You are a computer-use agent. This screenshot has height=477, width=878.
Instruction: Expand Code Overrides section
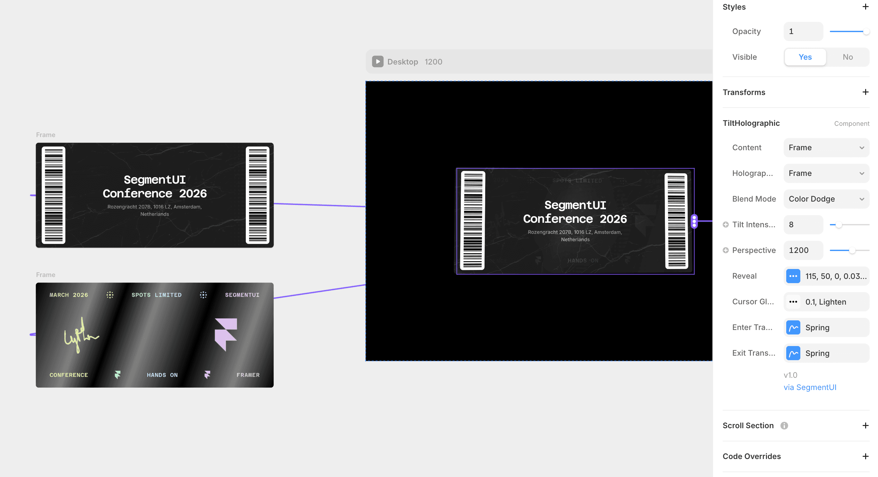click(865, 456)
